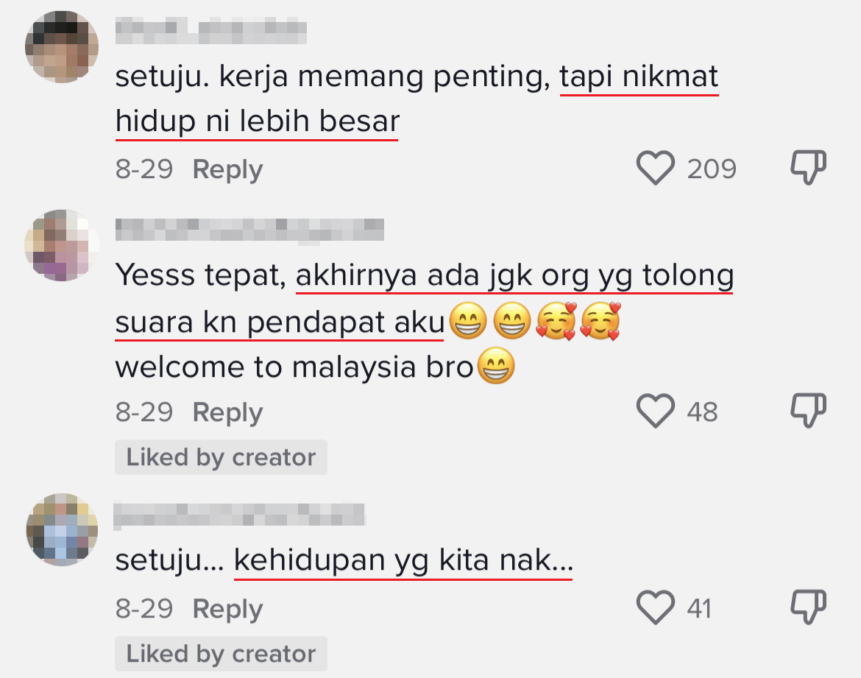Open the first commenter's blurred username
The height and width of the screenshot is (678, 861).
(211, 31)
